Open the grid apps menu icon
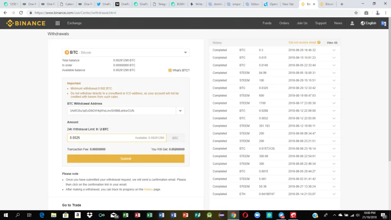The height and width of the screenshot is (220, 391). (x=57, y=23)
